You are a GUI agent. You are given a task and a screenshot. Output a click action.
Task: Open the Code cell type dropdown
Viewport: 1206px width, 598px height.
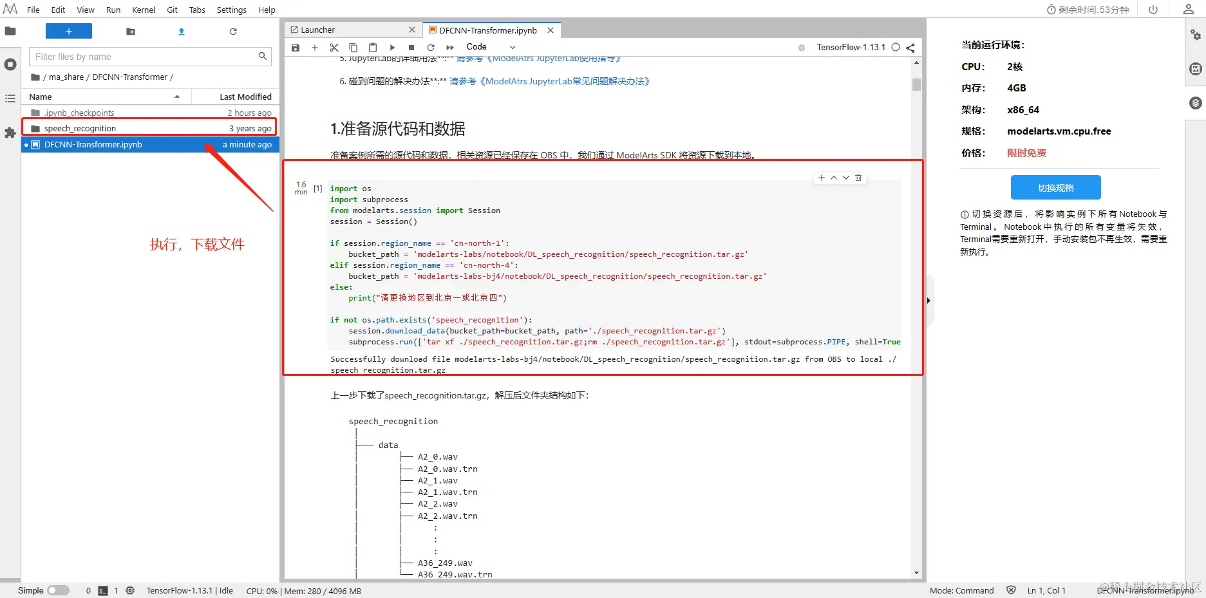[491, 47]
